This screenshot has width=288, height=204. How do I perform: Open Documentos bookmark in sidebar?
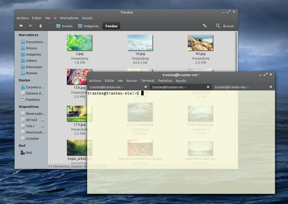[x=33, y=42]
